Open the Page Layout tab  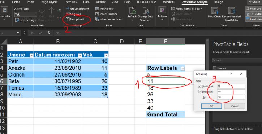click(x=49, y=2)
